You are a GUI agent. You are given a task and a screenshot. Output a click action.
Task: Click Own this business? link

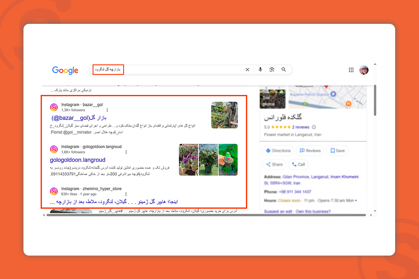point(313,212)
